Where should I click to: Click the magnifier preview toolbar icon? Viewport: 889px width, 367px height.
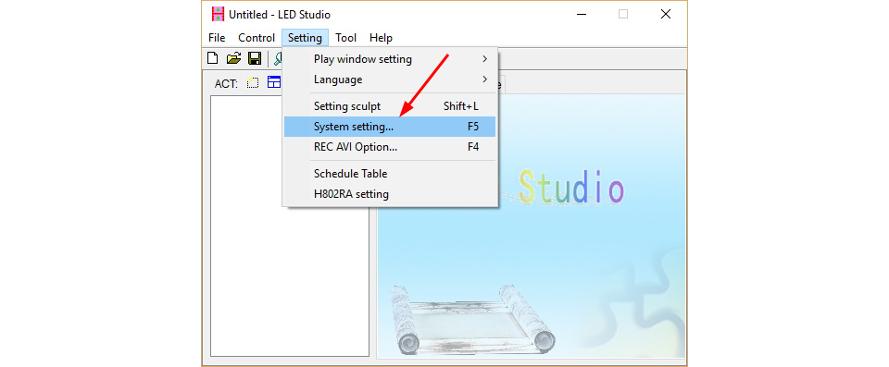tap(278, 57)
